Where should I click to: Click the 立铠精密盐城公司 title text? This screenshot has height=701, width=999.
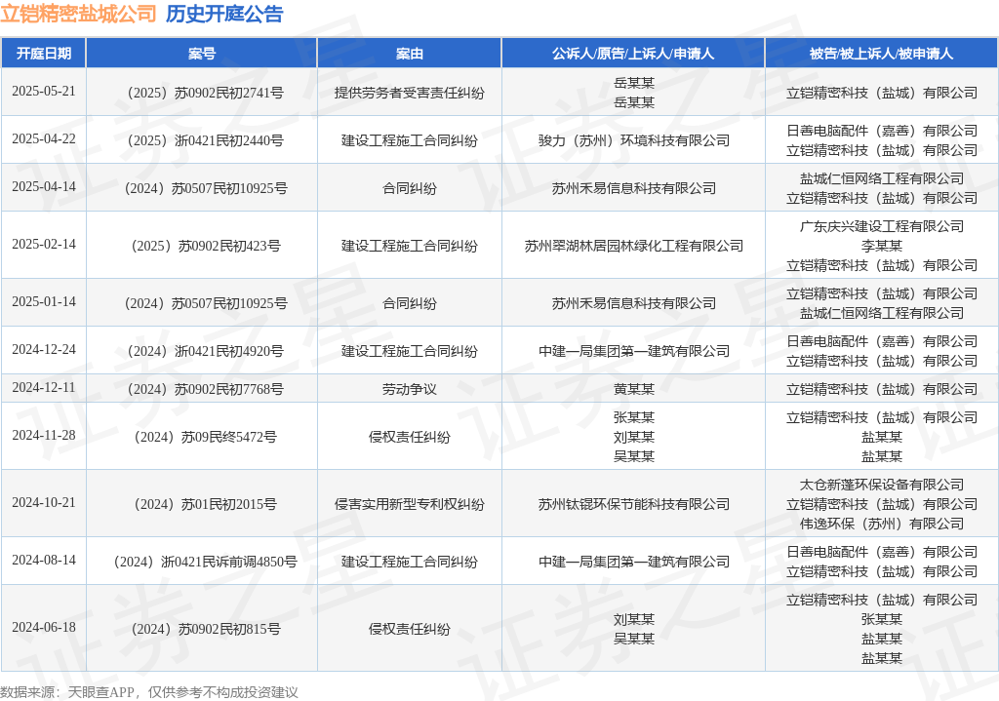78,14
